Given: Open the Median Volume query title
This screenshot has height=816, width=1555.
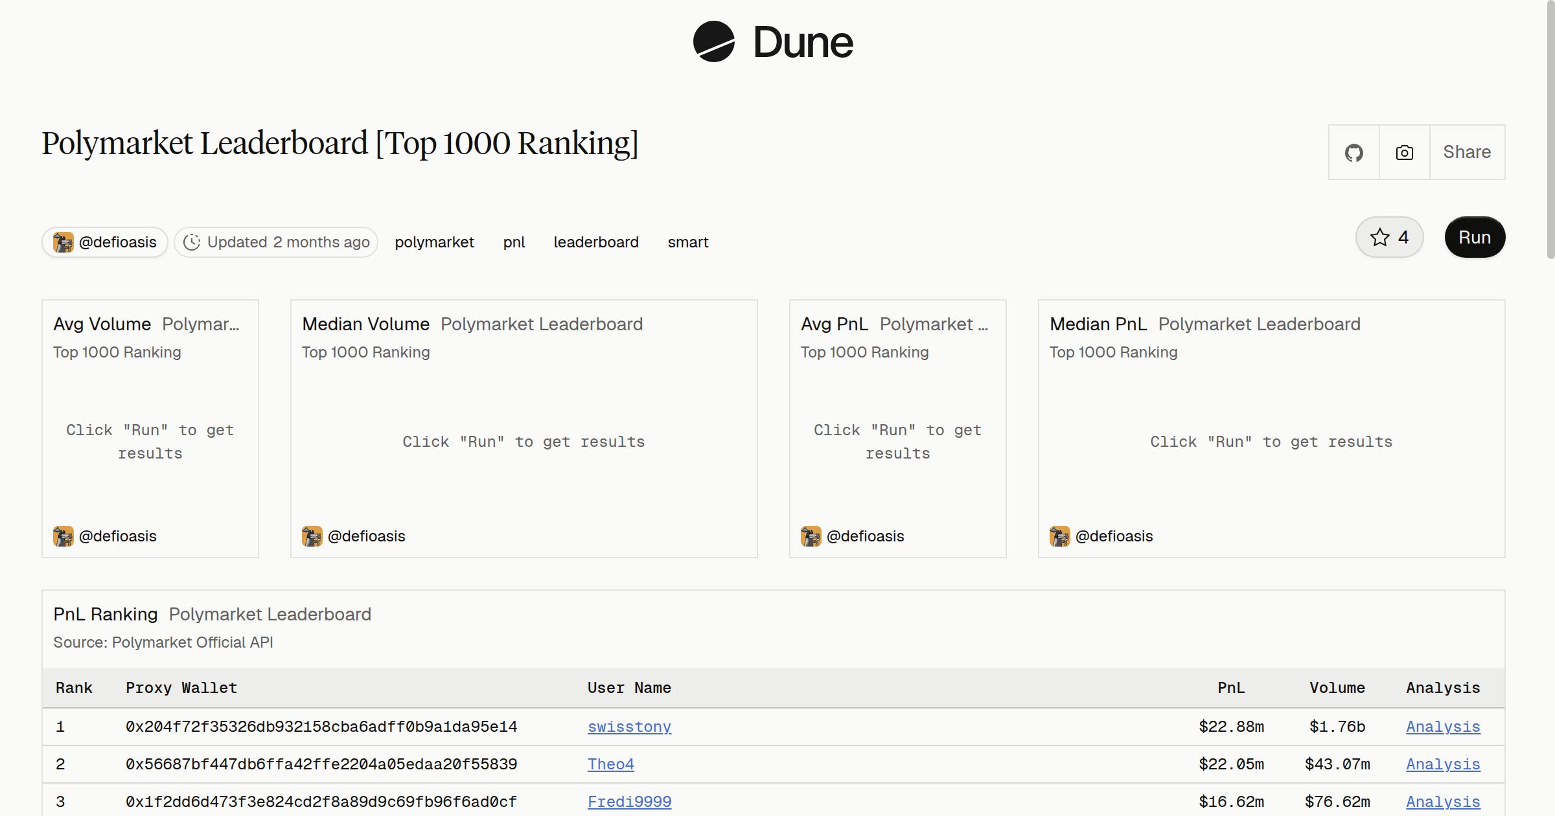Looking at the screenshot, I should coord(365,324).
